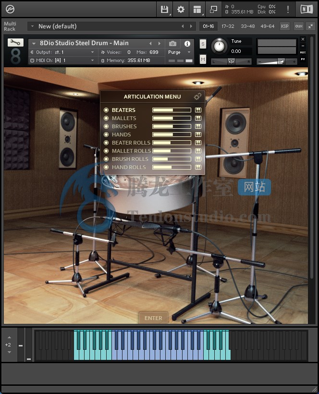Go to next multi preset arrow
The height and width of the screenshot is (394, 319).
pyautogui.click(x=191, y=26)
